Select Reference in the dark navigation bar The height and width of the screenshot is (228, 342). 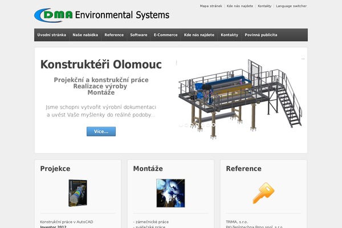[x=114, y=35]
